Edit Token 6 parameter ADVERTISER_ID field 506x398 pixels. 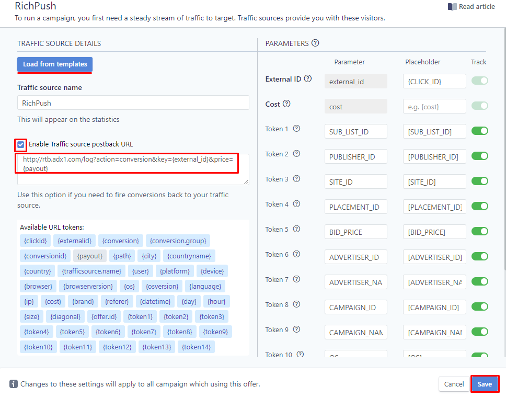point(355,257)
